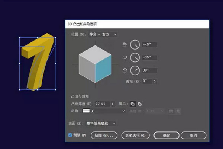The image size is (223, 149).
Task: Toggle the 预览 (Preview) checkbox
Action: [x=70, y=135]
